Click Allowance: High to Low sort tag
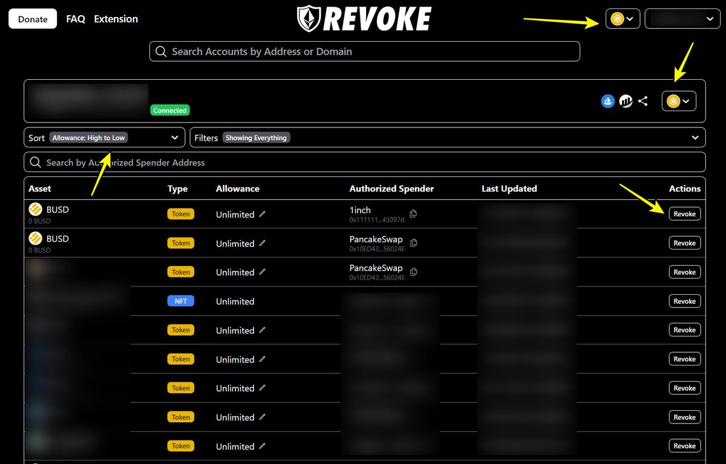Viewport: 726px width, 464px height. tap(88, 138)
